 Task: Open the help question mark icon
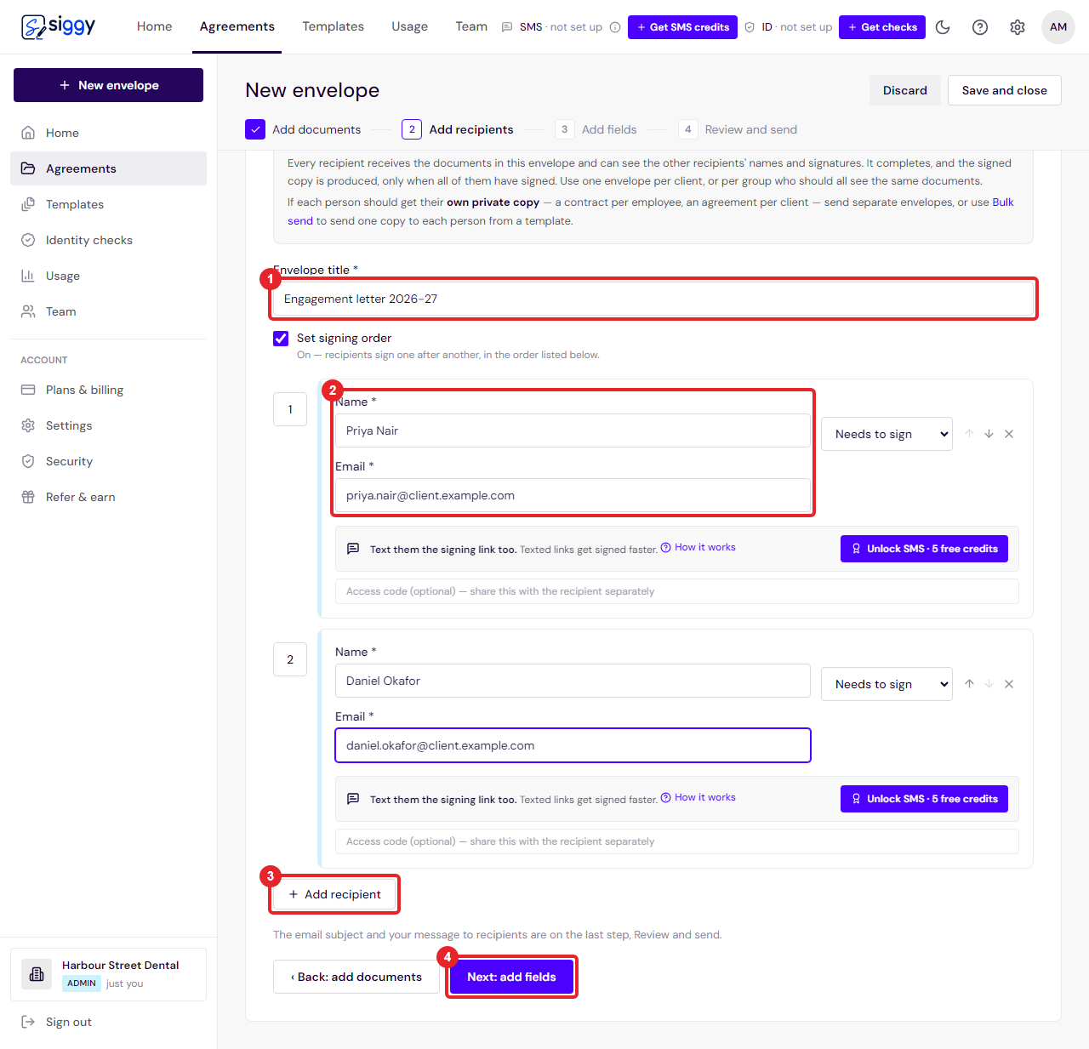click(x=980, y=27)
